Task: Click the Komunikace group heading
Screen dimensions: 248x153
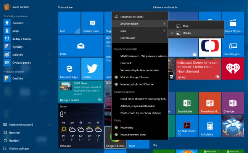Action: click(65, 7)
